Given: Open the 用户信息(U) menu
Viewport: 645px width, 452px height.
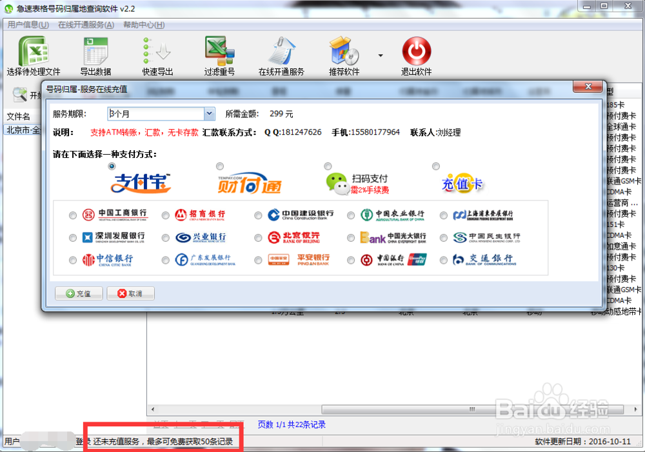Looking at the screenshot, I should (x=28, y=25).
